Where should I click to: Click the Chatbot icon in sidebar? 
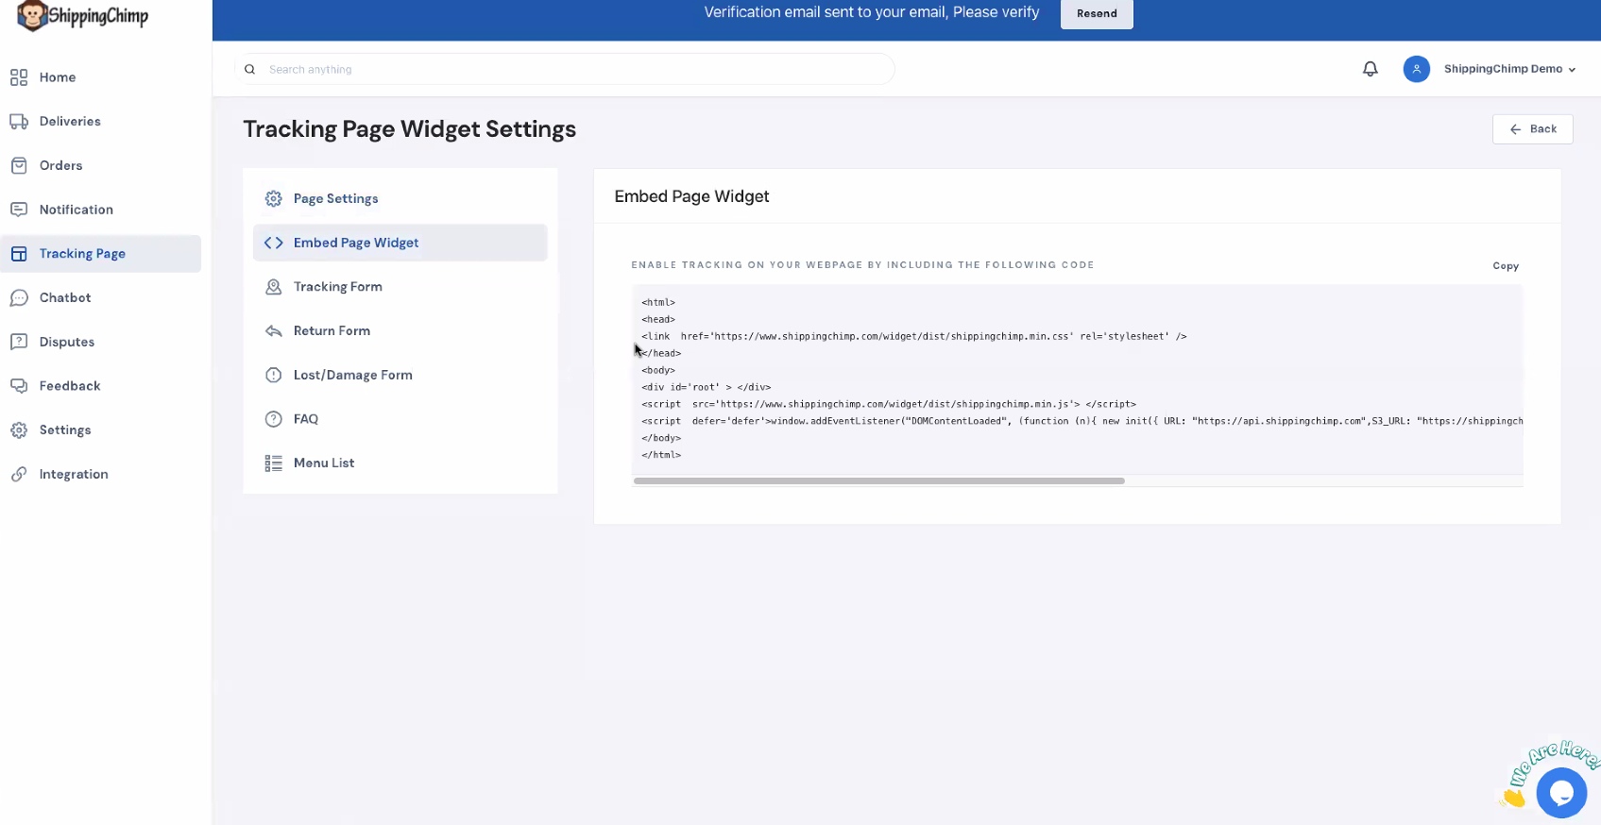(19, 298)
